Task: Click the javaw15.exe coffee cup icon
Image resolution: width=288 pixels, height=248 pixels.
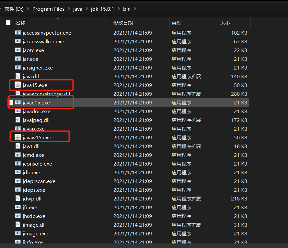Action: (x=17, y=136)
